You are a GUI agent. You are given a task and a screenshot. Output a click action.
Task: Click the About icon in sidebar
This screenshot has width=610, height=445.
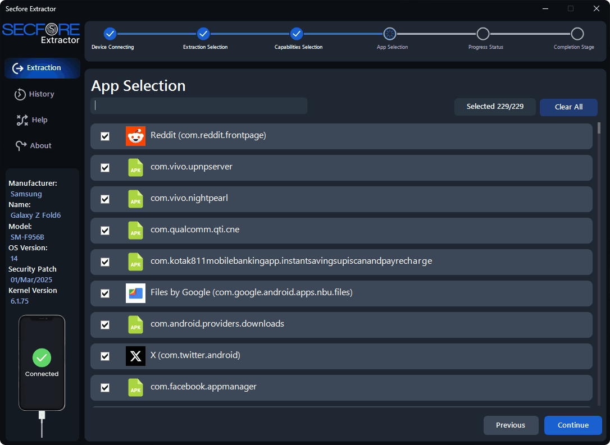[x=21, y=146]
